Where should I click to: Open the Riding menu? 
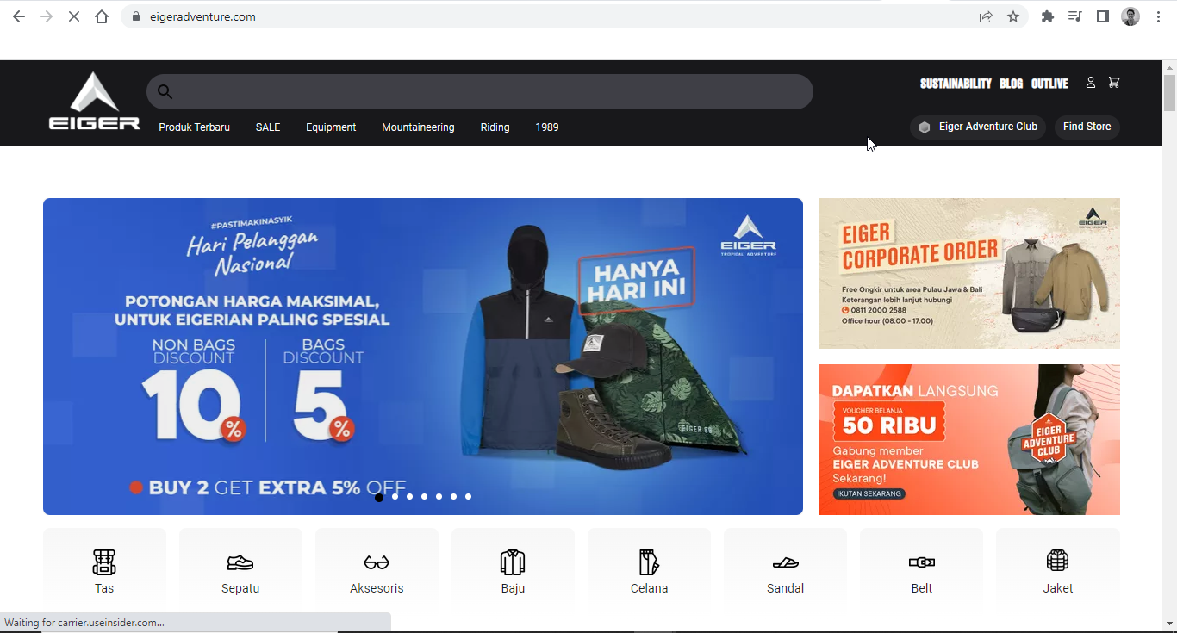click(495, 127)
